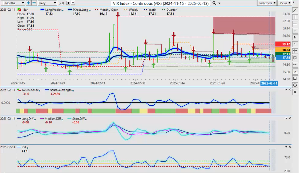Select the rectangle drawing tool
This screenshot has width=299, height=173.
tap(295, 78)
